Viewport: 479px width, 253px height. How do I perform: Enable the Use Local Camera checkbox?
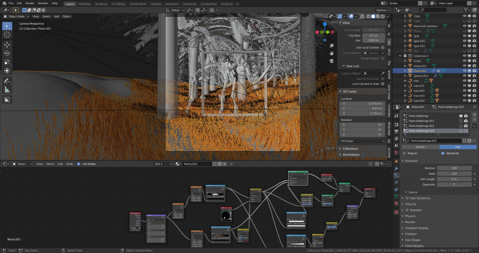point(383,48)
